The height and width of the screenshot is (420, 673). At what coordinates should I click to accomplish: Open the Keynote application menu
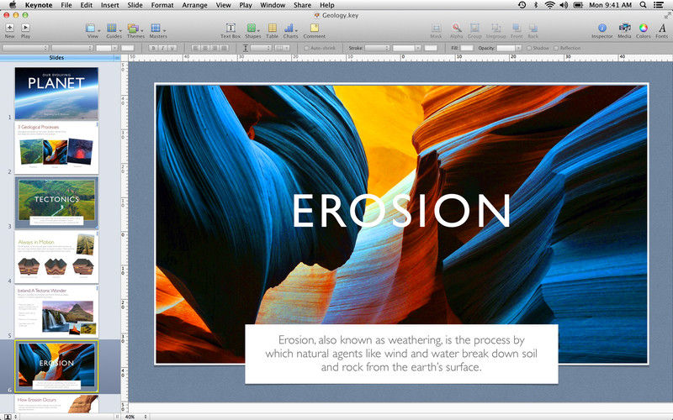(x=39, y=5)
